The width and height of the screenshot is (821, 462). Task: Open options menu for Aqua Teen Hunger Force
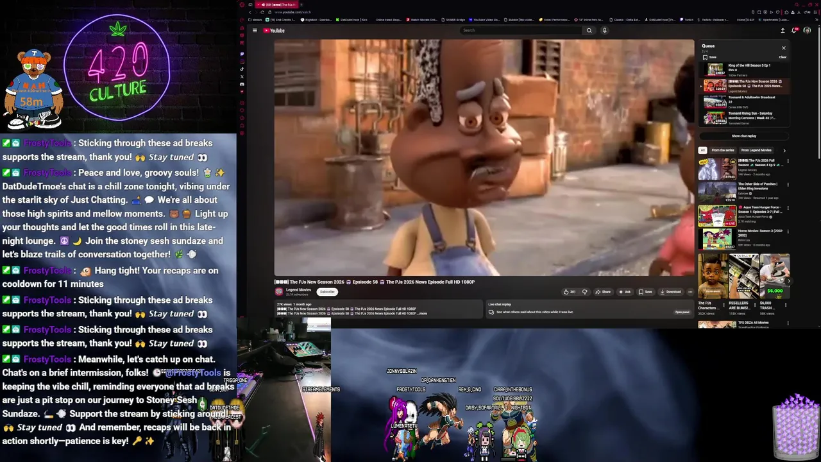tap(788, 209)
